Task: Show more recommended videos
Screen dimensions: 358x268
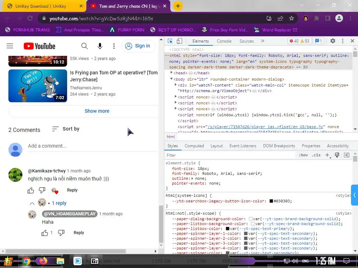Action: click(x=97, y=111)
